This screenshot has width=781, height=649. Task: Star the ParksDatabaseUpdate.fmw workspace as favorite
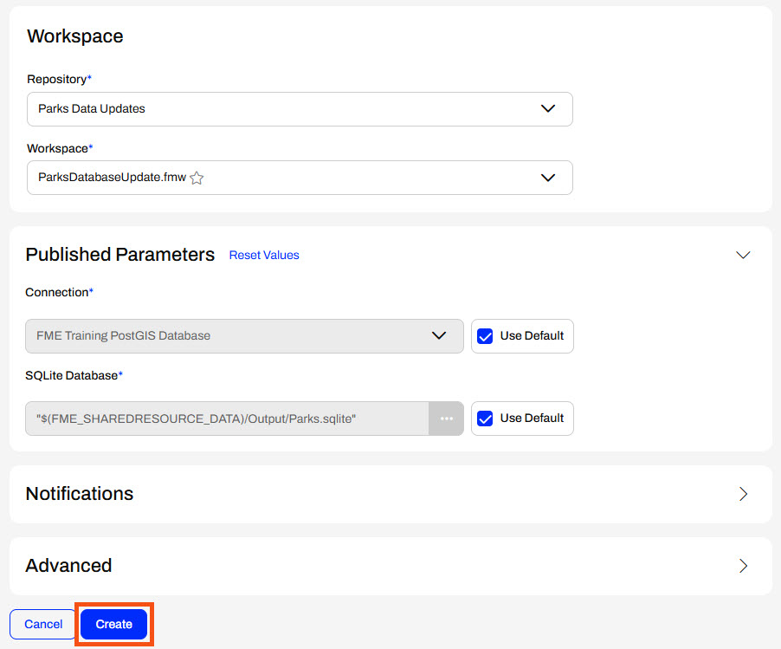pos(197,178)
